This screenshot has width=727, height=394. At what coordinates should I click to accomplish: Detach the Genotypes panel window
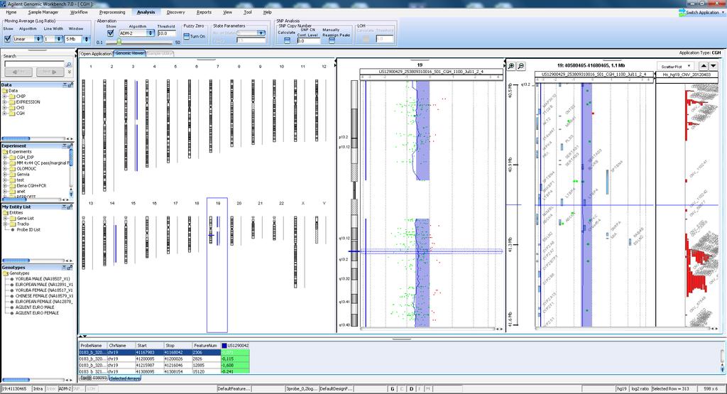[x=70, y=268]
